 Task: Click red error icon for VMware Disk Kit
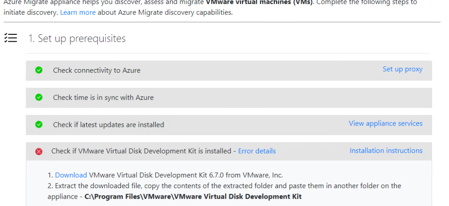coord(38,152)
